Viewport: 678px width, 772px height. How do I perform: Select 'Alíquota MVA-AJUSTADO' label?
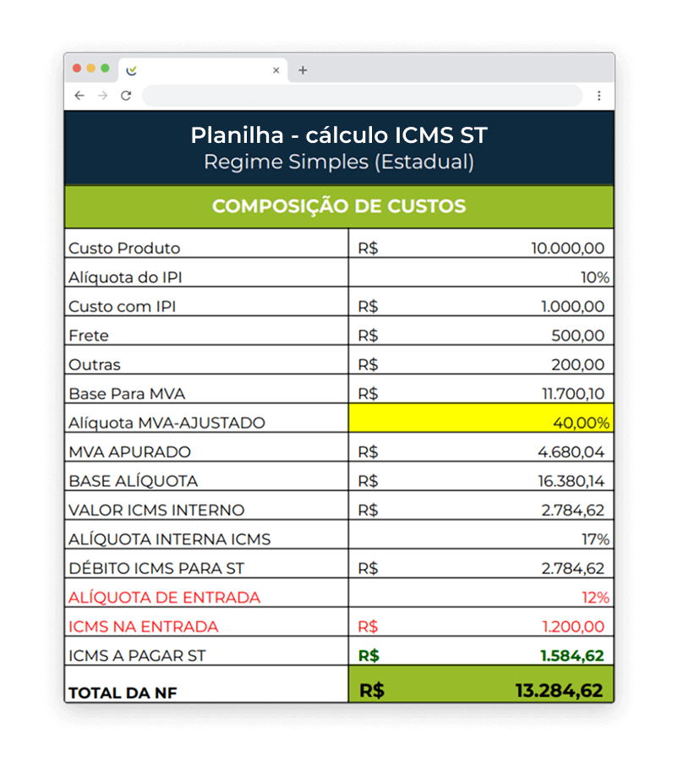pyautogui.click(x=167, y=423)
